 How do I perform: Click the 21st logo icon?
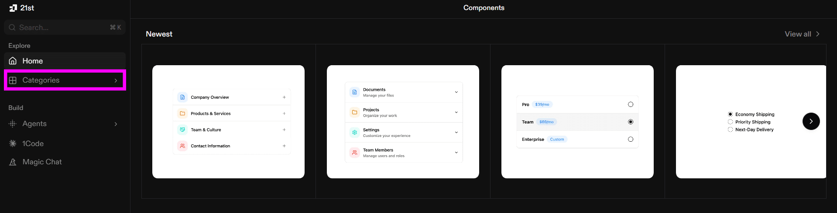tap(13, 8)
